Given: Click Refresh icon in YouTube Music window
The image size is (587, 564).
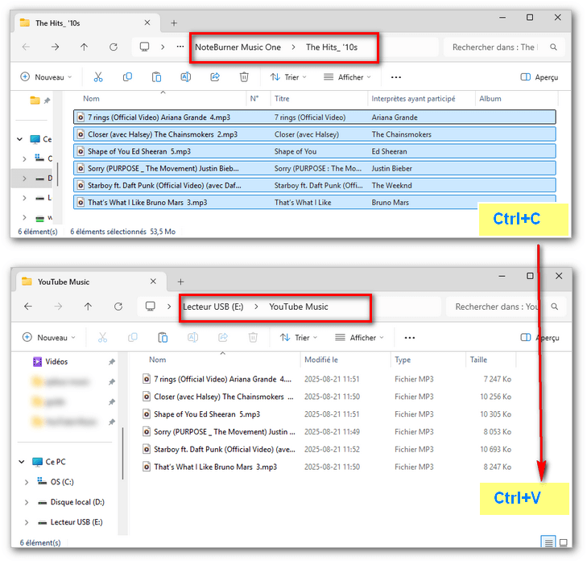Looking at the screenshot, I should (x=118, y=307).
